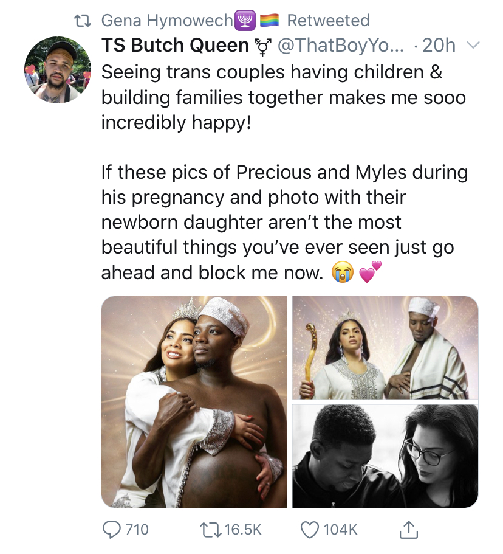Click the 104K likes count
The width and height of the screenshot is (503, 554).
point(340,530)
